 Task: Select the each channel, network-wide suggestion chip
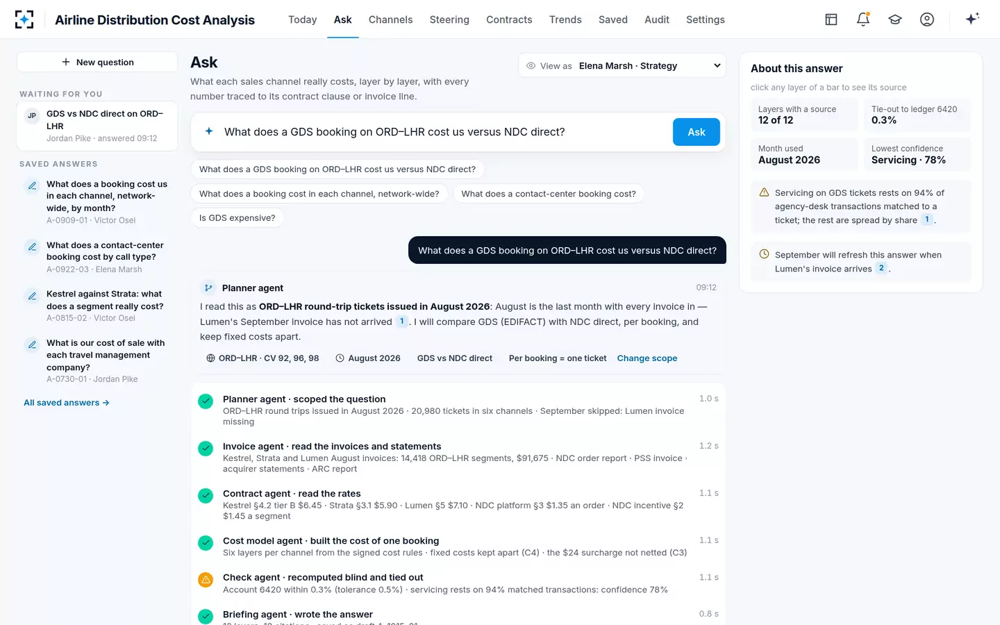[x=319, y=194]
